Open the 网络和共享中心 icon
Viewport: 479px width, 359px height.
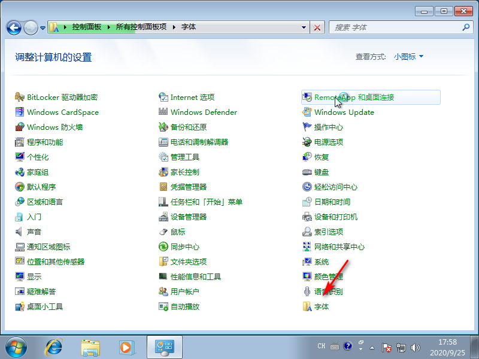tap(307, 247)
